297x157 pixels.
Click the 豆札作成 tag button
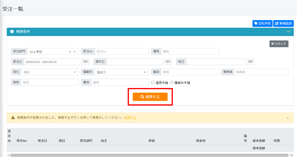tap(262, 23)
